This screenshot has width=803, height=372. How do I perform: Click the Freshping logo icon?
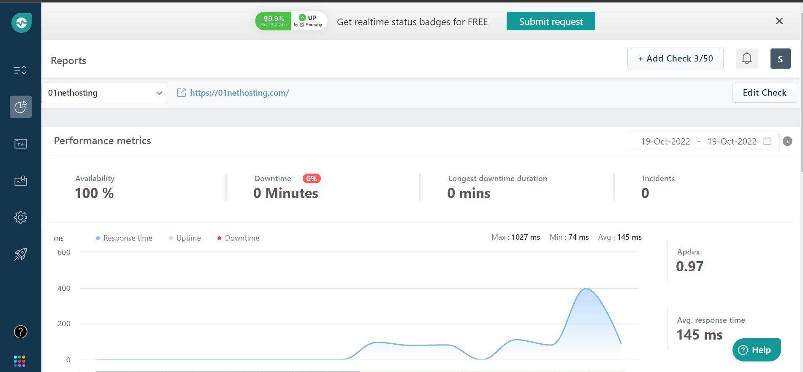pyautogui.click(x=21, y=22)
